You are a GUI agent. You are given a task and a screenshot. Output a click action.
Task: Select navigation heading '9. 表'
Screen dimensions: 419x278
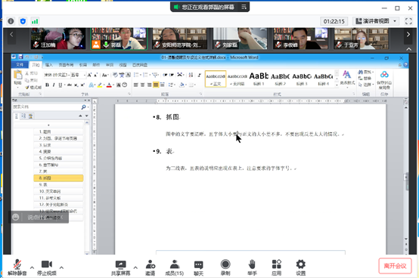[58, 184]
